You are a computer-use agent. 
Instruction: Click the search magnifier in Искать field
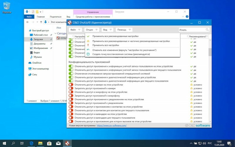[207, 30]
